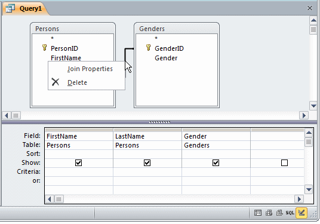Click the key icon beside PersonID
Viewport: 320px width, 224px height.
click(x=45, y=48)
